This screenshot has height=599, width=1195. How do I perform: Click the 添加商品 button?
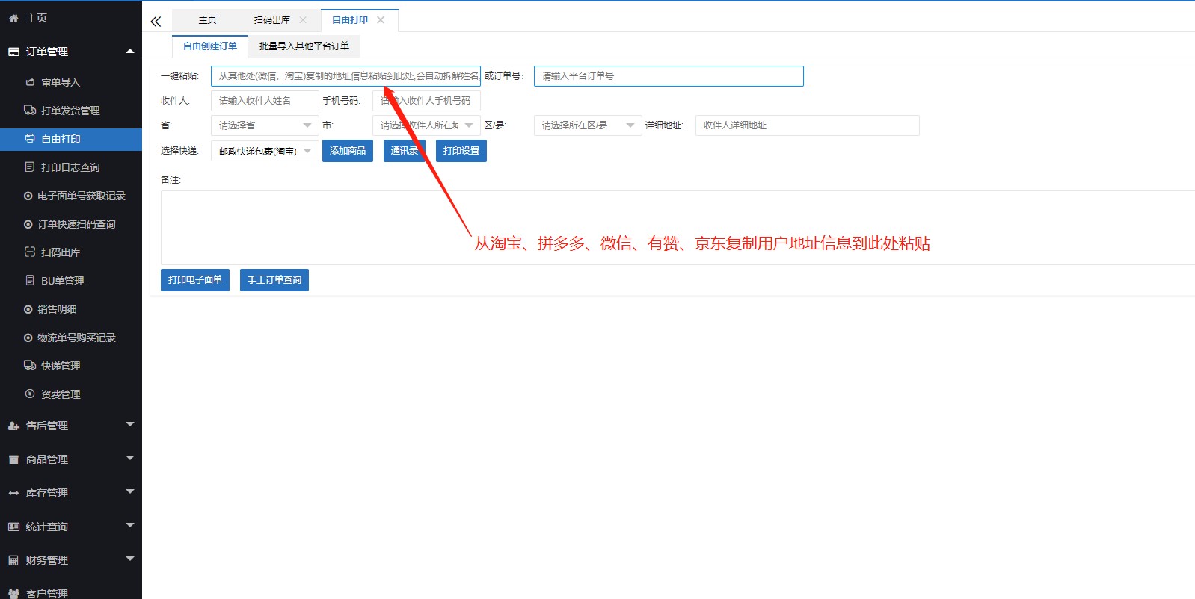348,151
